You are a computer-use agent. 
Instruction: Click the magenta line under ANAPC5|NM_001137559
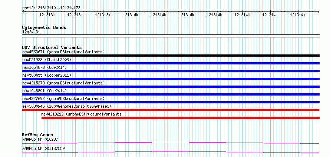point(171,152)
